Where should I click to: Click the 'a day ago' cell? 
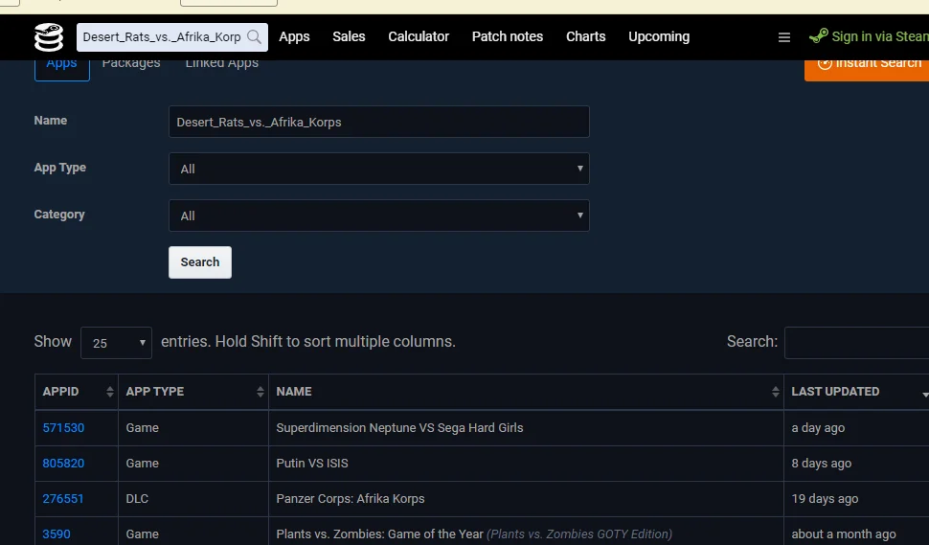[856, 428]
